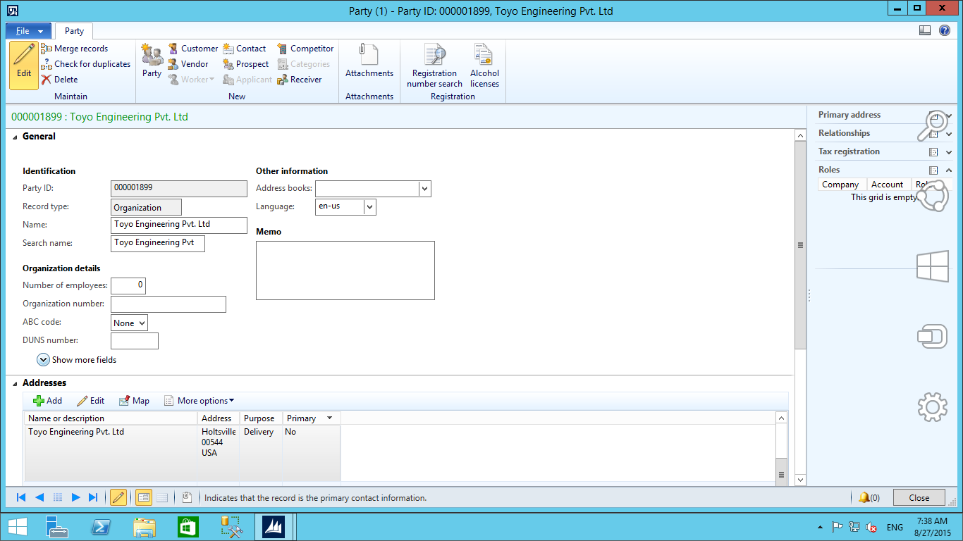Click the Edit pencil button in ribbon
This screenshot has width=963, height=541.
click(x=24, y=65)
